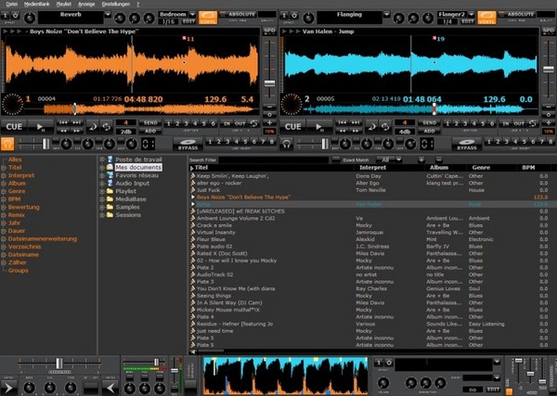Open the Reverb effect dropdown

pos(108,15)
